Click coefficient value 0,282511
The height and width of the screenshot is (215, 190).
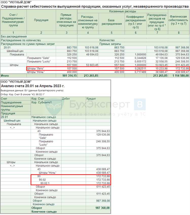140,69
